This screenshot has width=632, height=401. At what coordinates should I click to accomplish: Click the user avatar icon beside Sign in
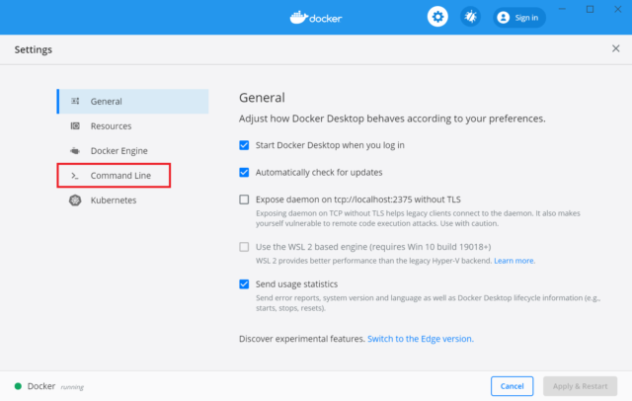click(x=503, y=18)
